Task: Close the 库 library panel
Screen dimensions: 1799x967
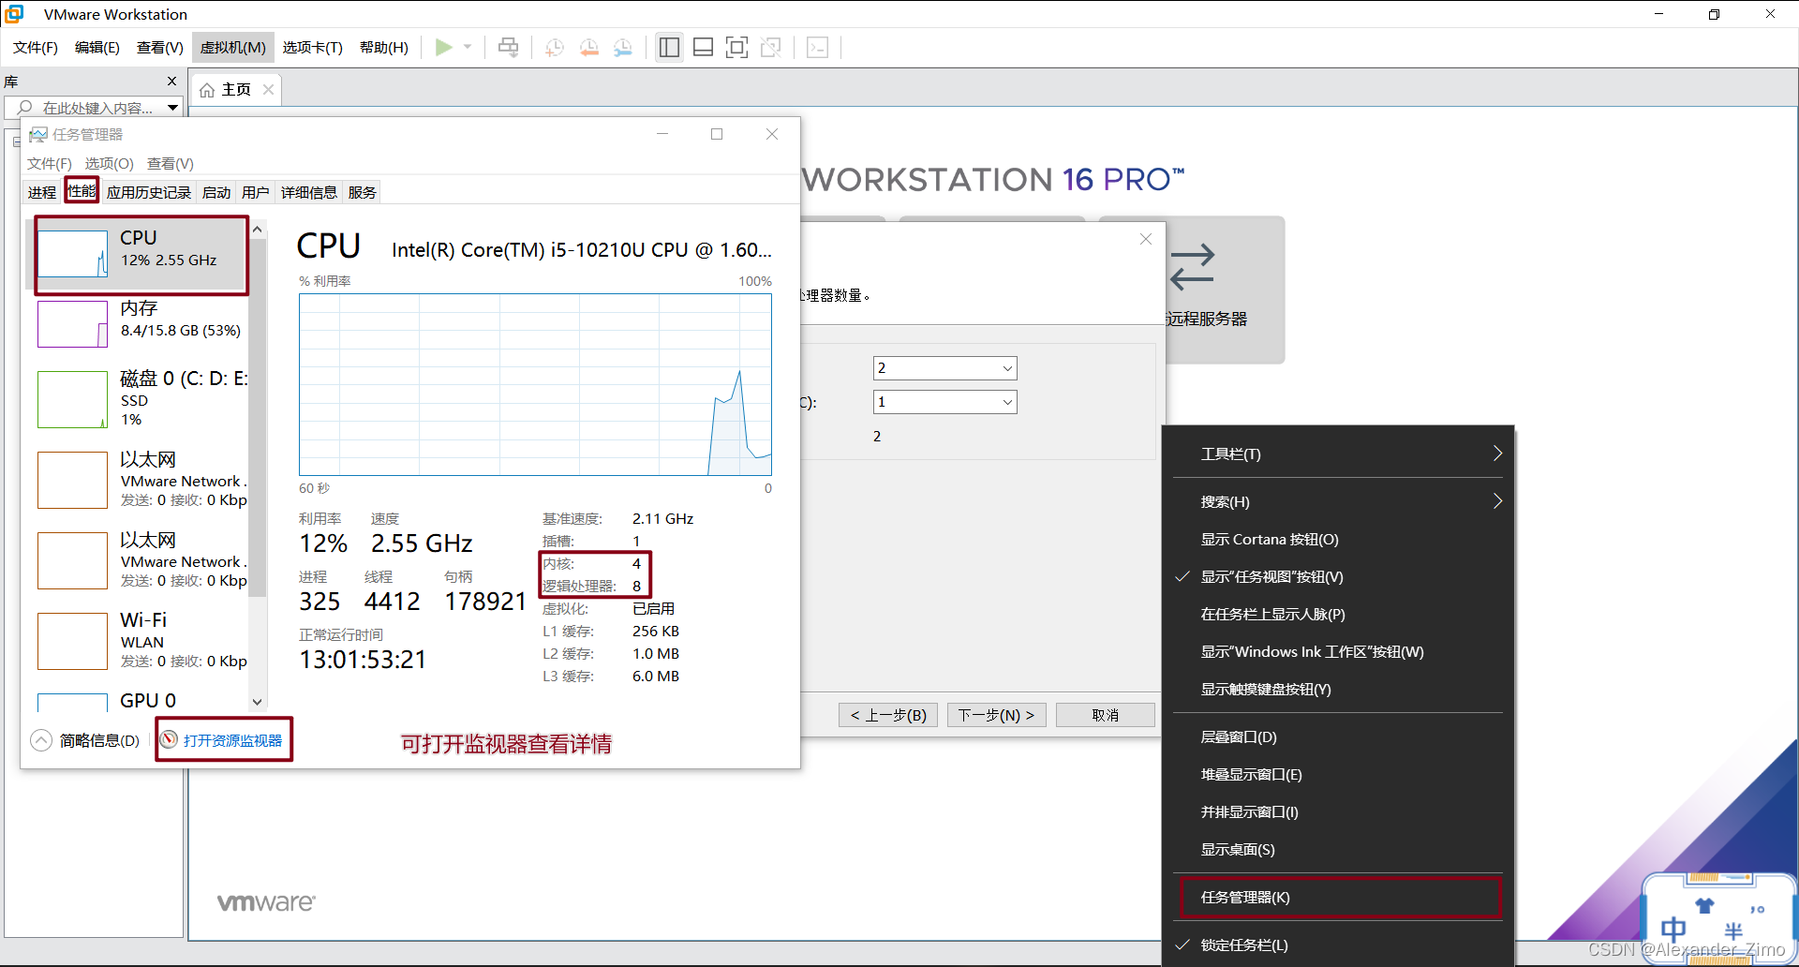Action: click(171, 82)
